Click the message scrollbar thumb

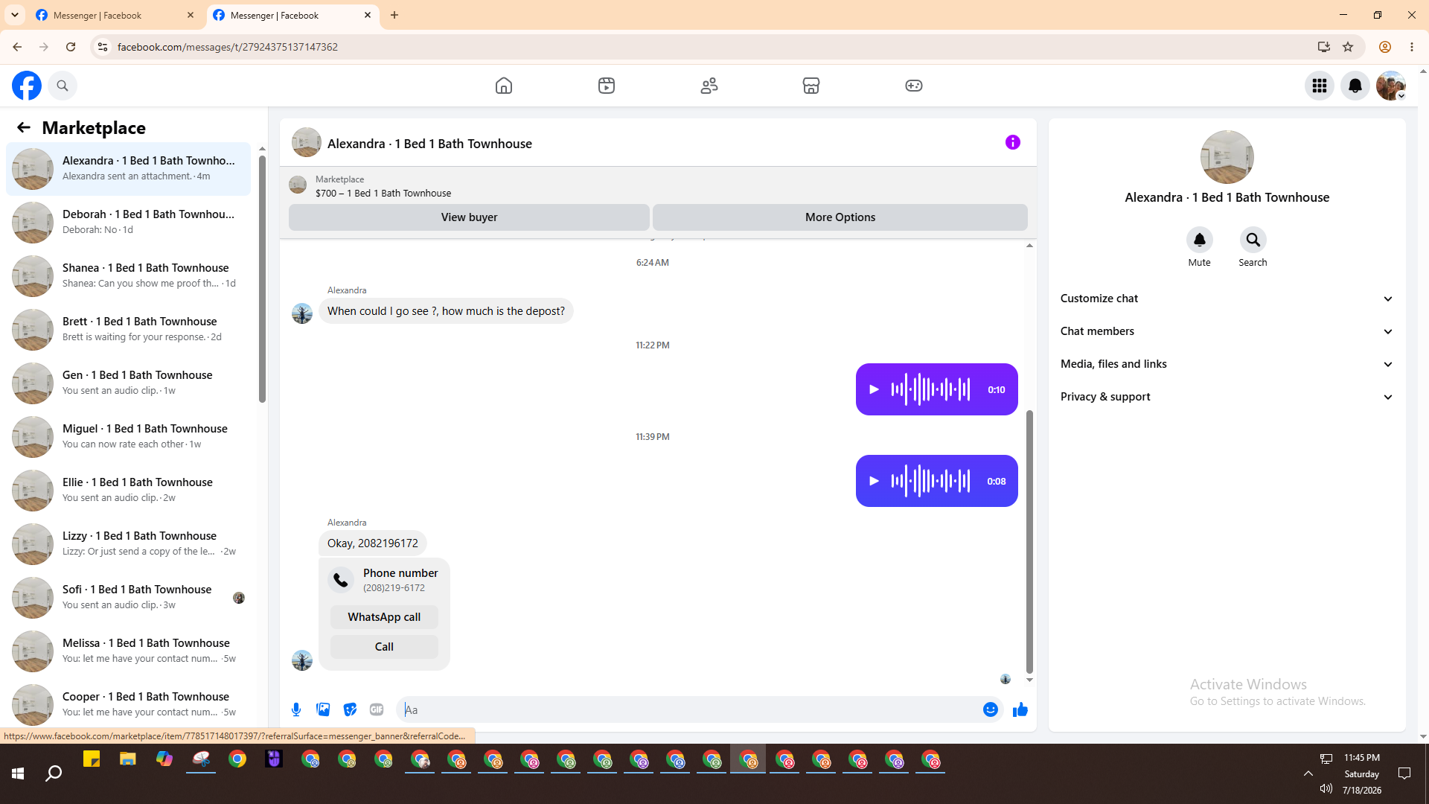coord(1029,541)
